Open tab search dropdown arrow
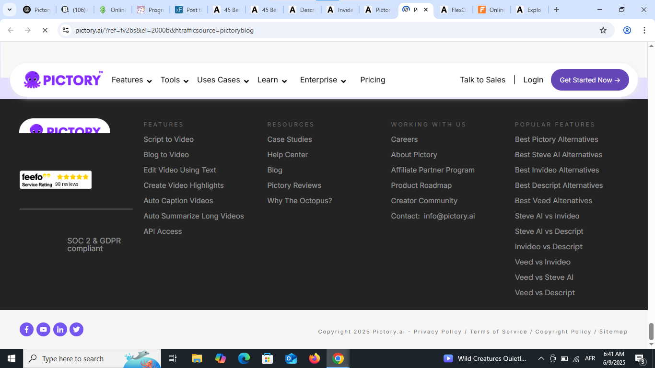Image resolution: width=655 pixels, height=368 pixels. click(x=9, y=10)
